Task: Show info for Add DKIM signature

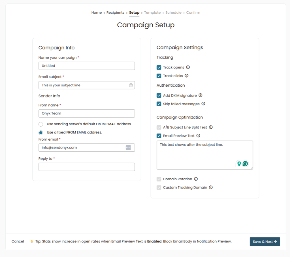Action: [x=201, y=95]
